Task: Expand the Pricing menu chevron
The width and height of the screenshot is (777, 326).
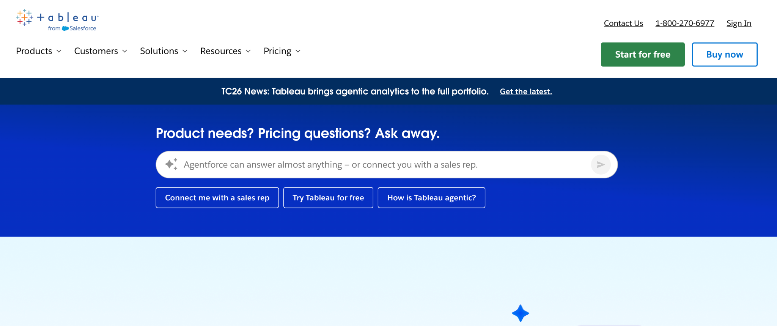Action: click(298, 51)
